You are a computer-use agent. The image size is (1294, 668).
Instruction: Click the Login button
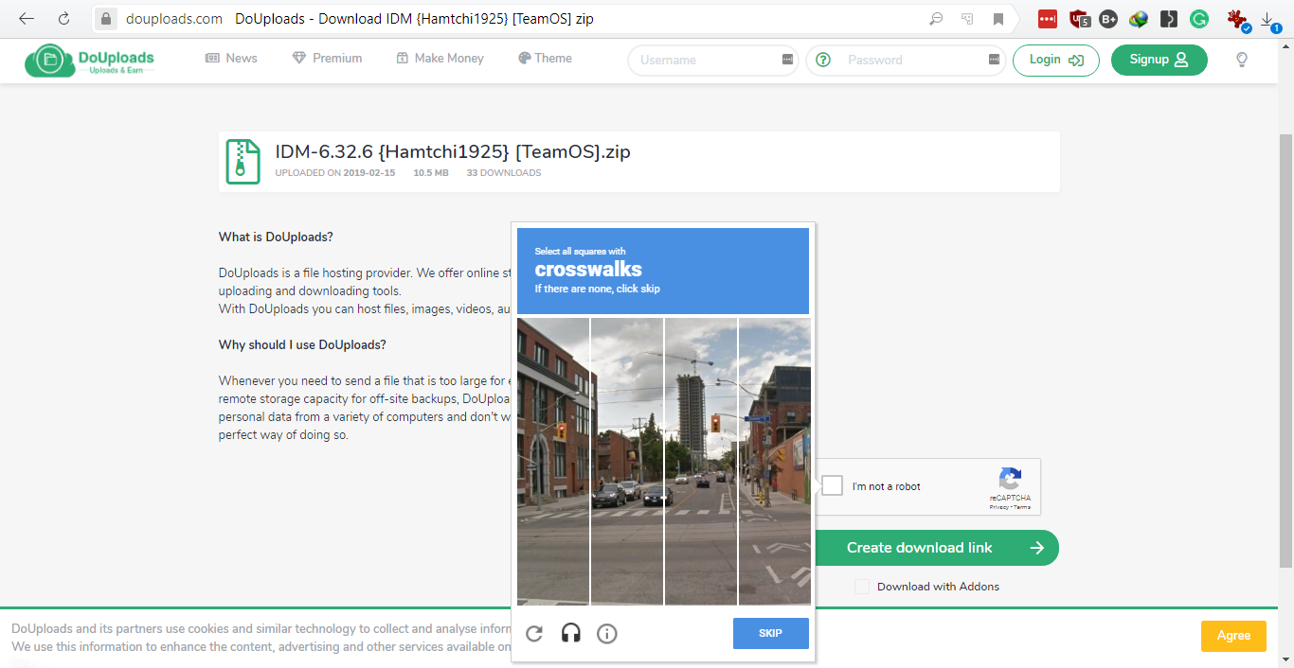(1056, 60)
